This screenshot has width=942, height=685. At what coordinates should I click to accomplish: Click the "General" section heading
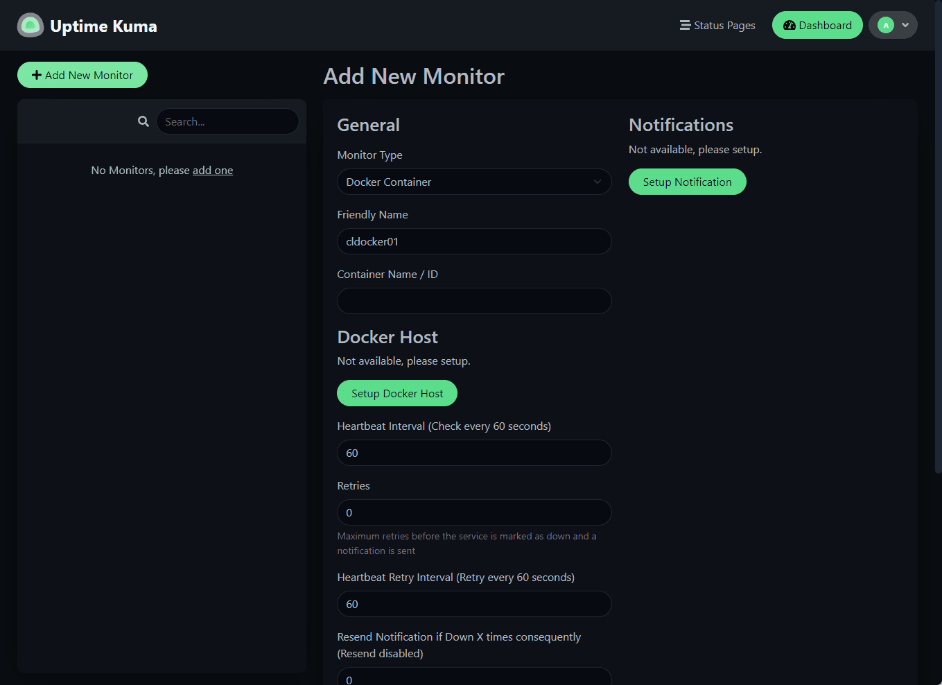(368, 125)
